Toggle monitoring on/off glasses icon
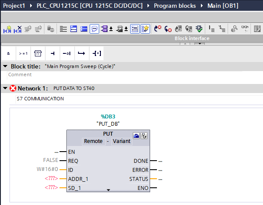The height and width of the screenshot is (205, 263). (x=245, y=29)
